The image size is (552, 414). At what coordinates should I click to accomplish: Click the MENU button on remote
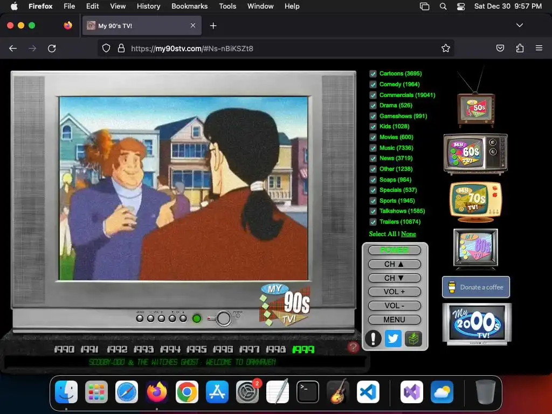(394, 320)
